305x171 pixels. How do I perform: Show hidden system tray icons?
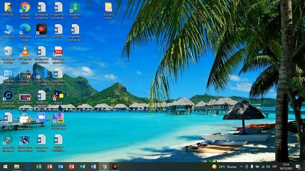[241, 167]
